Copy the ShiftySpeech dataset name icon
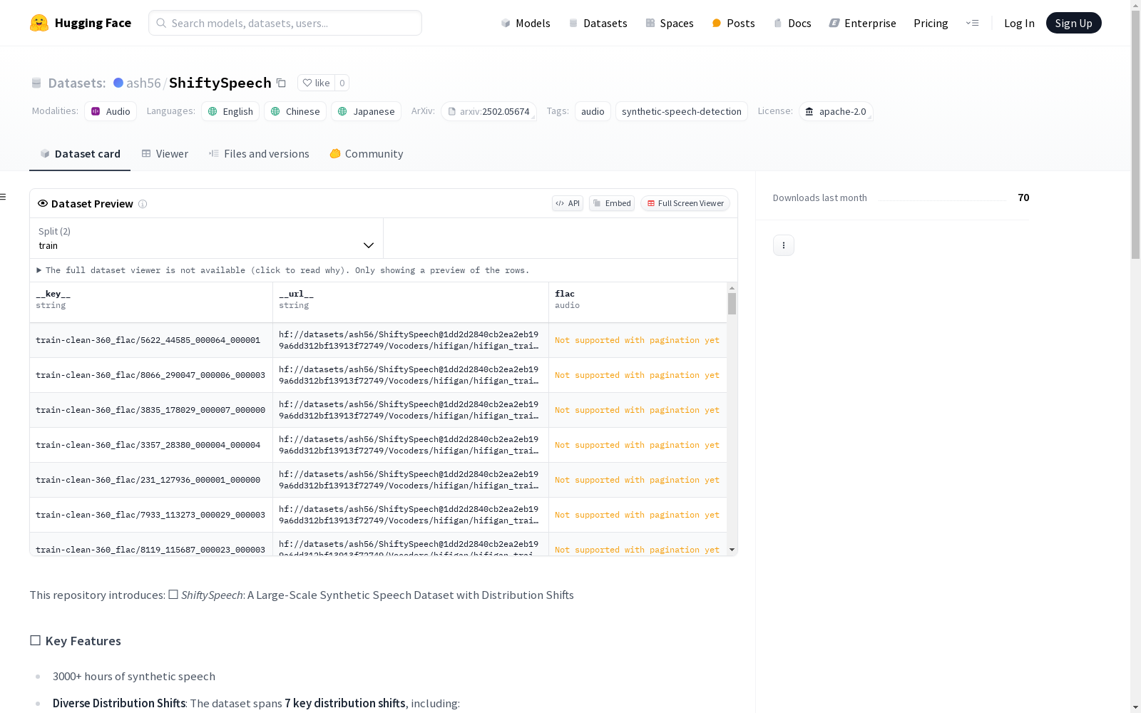This screenshot has width=1141, height=713. 281,83
